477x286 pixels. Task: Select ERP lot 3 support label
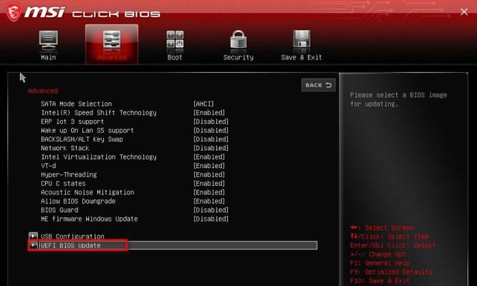click(x=72, y=122)
